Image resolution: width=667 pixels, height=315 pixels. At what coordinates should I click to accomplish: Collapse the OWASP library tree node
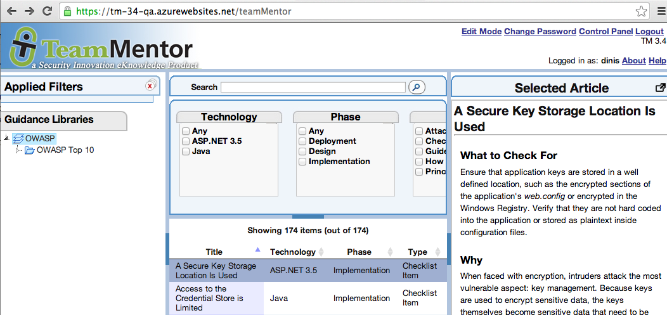coord(6,138)
